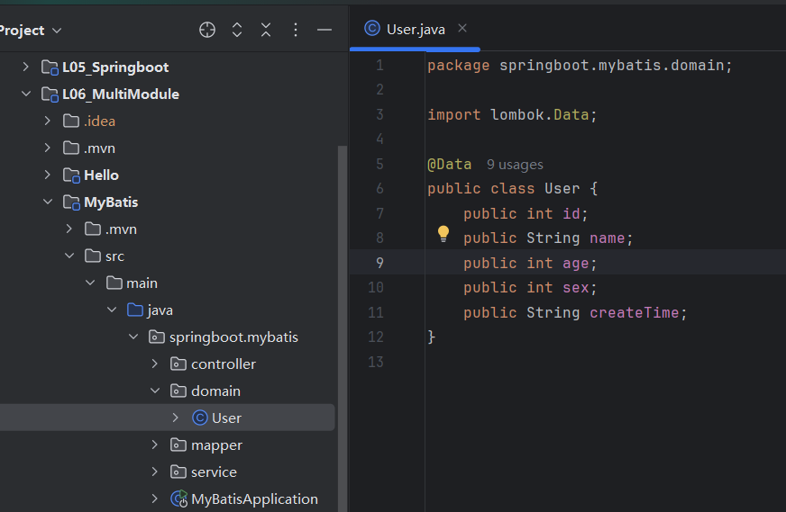Click the 9 usages hint link
This screenshot has height=512, width=786.
pos(515,165)
